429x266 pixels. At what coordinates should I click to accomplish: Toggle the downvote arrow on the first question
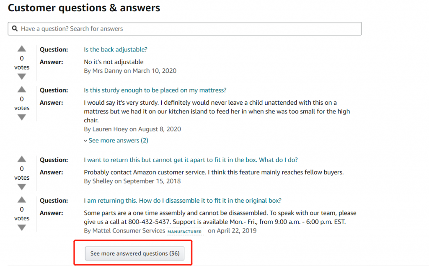[x=21, y=76]
